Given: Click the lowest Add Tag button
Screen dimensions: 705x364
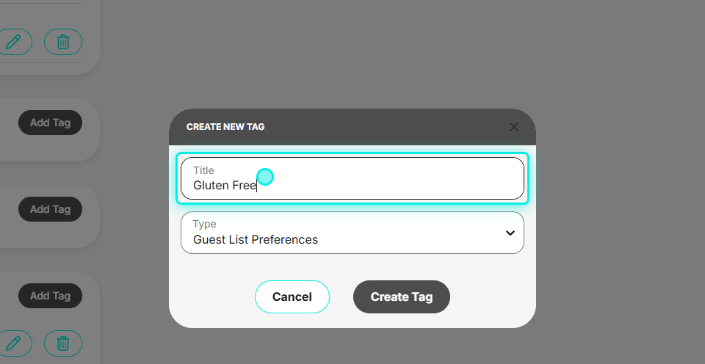Looking at the screenshot, I should tap(51, 296).
